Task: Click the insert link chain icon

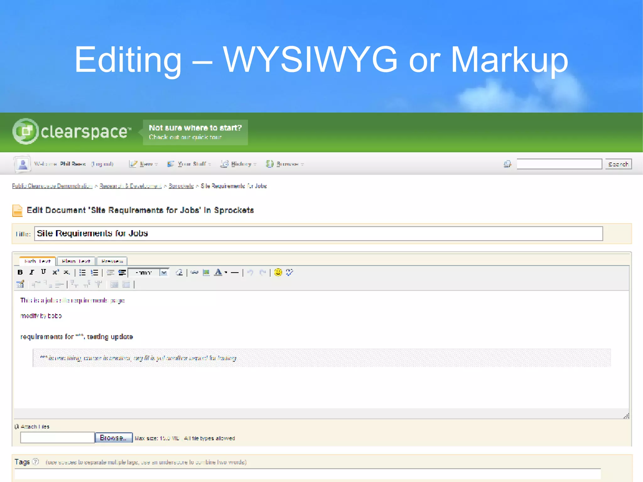Action: (x=194, y=272)
